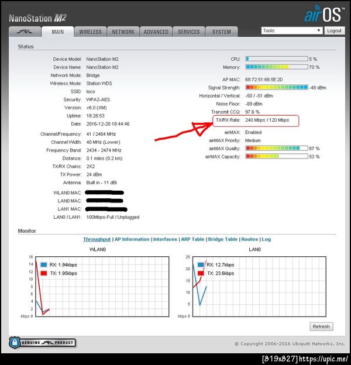This screenshot has height=365, width=351.
Task: Select the Channel/Frequency value 41 / 2464 MHz
Action: [x=101, y=134]
